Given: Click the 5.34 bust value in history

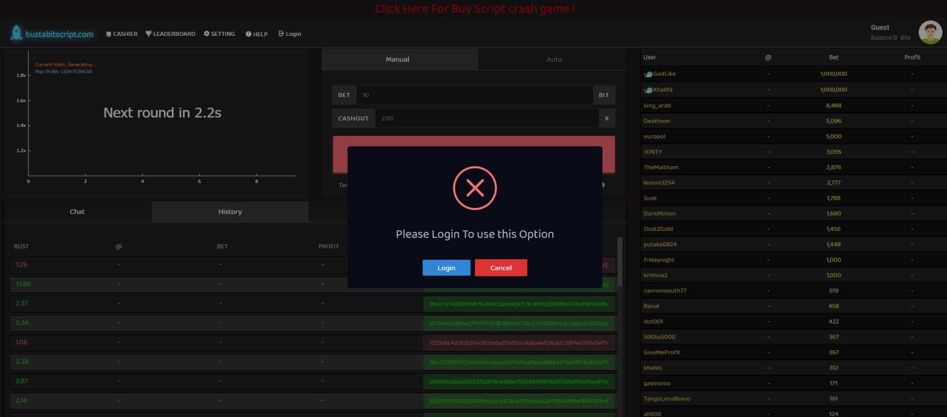Looking at the screenshot, I should point(22,323).
